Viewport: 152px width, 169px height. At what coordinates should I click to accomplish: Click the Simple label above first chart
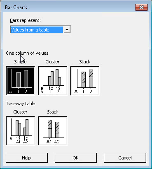(20, 62)
